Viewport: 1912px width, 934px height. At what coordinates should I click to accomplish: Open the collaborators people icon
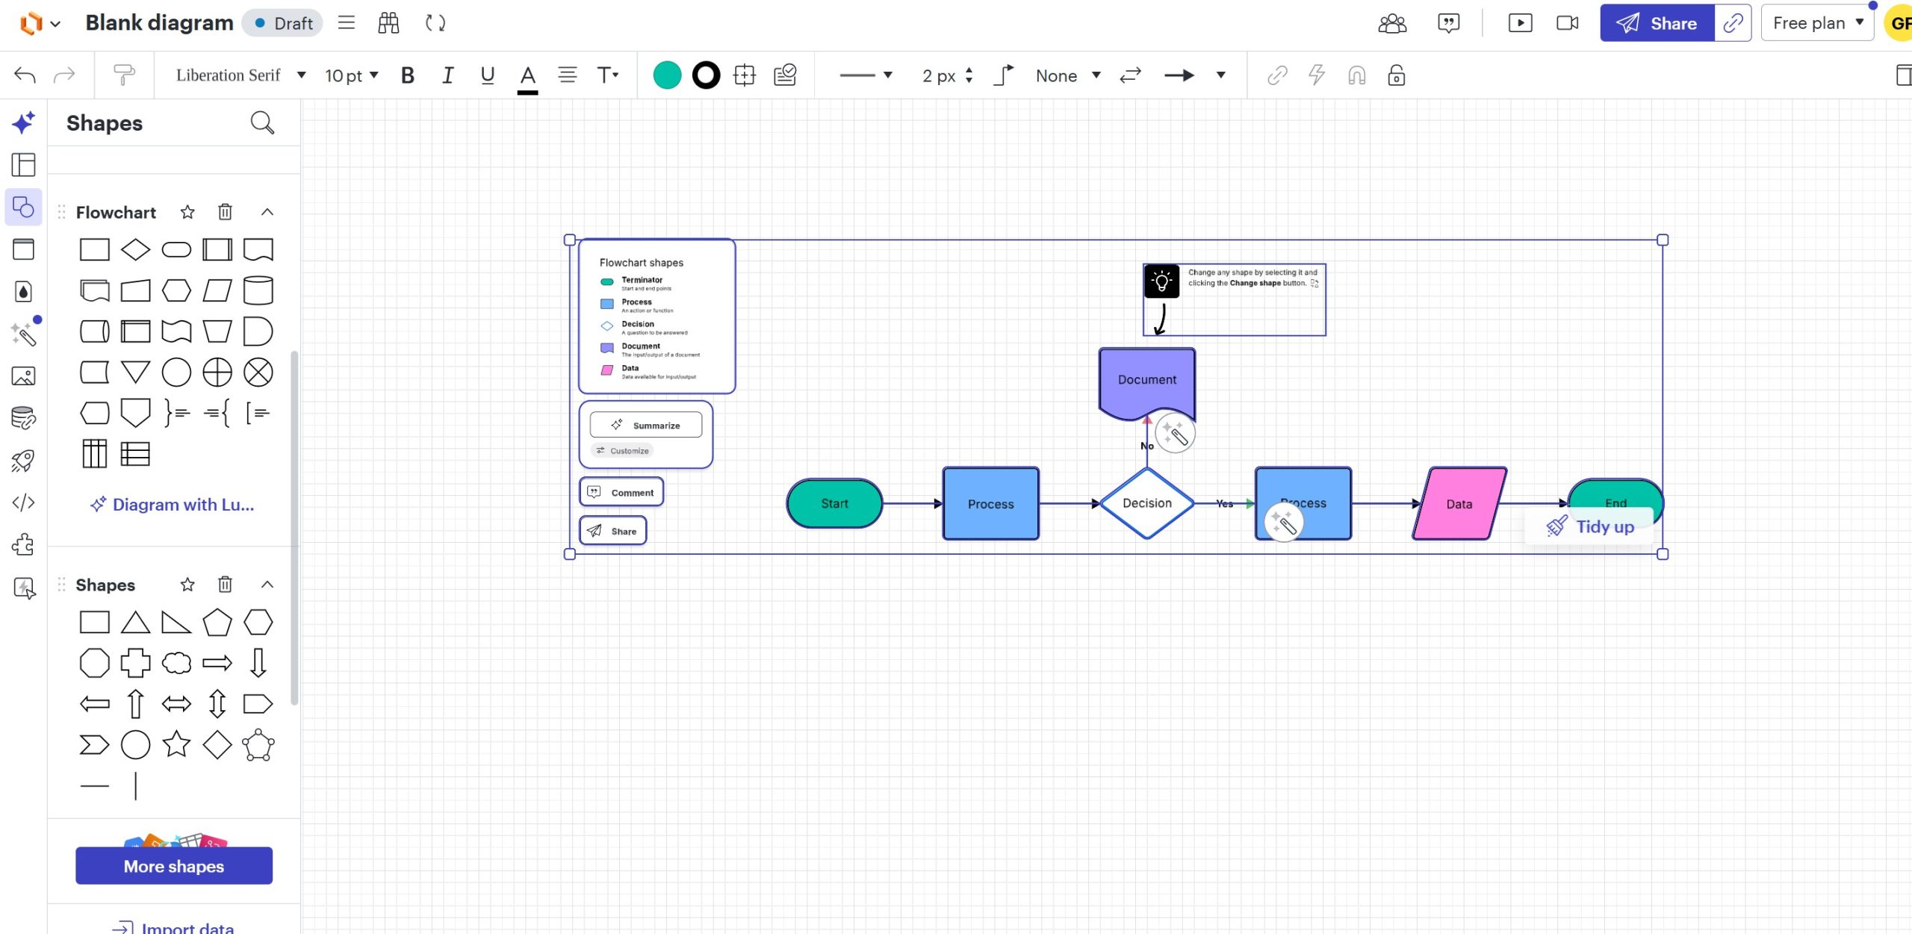click(1392, 23)
